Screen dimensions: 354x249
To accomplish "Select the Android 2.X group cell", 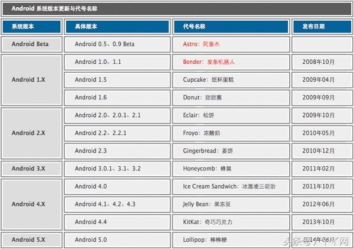I will point(32,133).
